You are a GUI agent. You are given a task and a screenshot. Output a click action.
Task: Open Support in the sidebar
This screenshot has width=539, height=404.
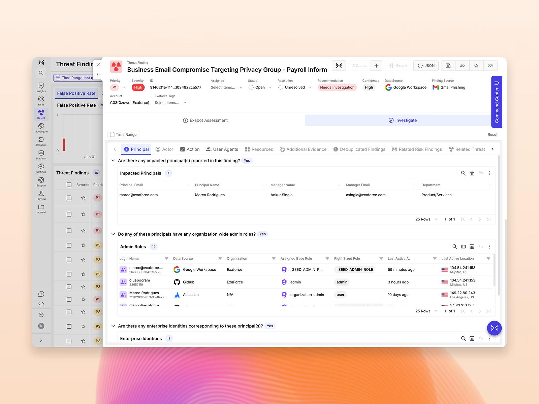[x=41, y=182]
